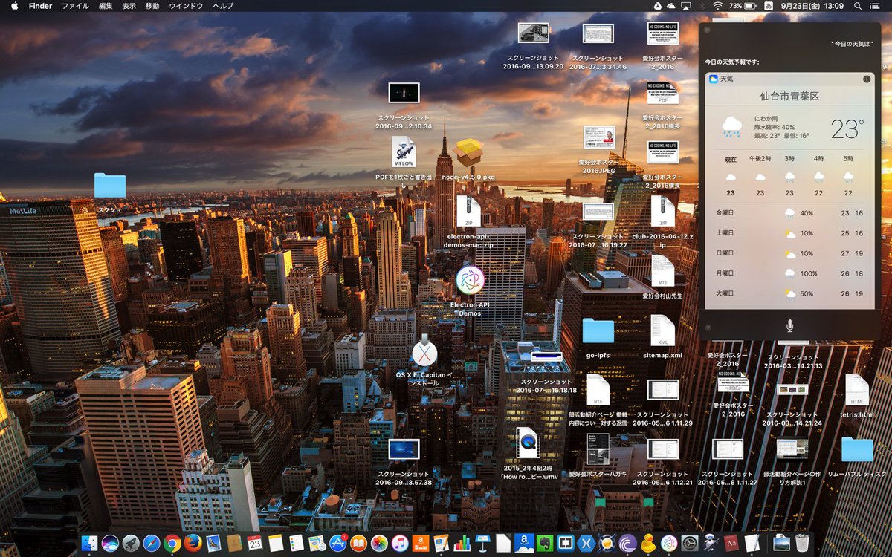Image resolution: width=892 pixels, height=557 pixels.
Task: Open Wi-Fi status menu
Action: pos(717,6)
